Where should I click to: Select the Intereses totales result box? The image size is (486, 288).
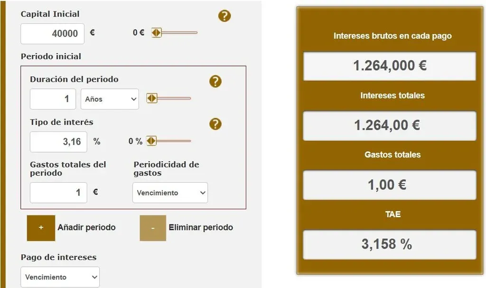pos(390,126)
